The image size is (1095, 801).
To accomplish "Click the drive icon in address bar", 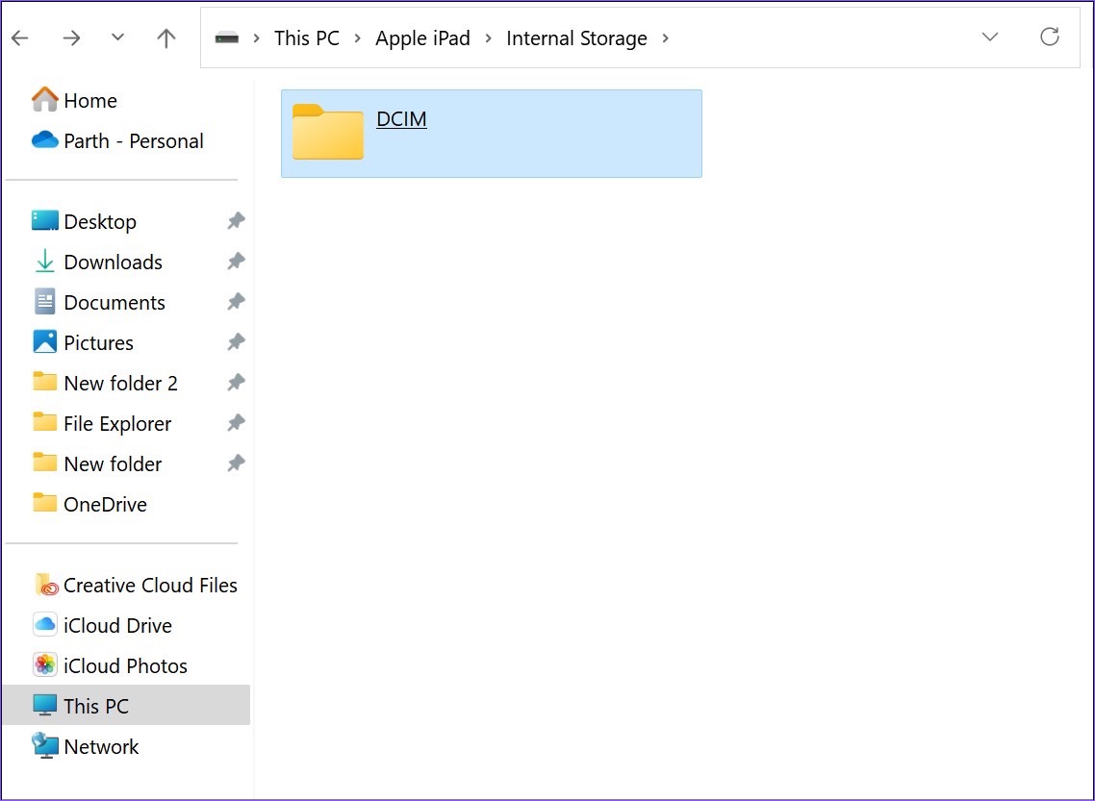I will (227, 38).
